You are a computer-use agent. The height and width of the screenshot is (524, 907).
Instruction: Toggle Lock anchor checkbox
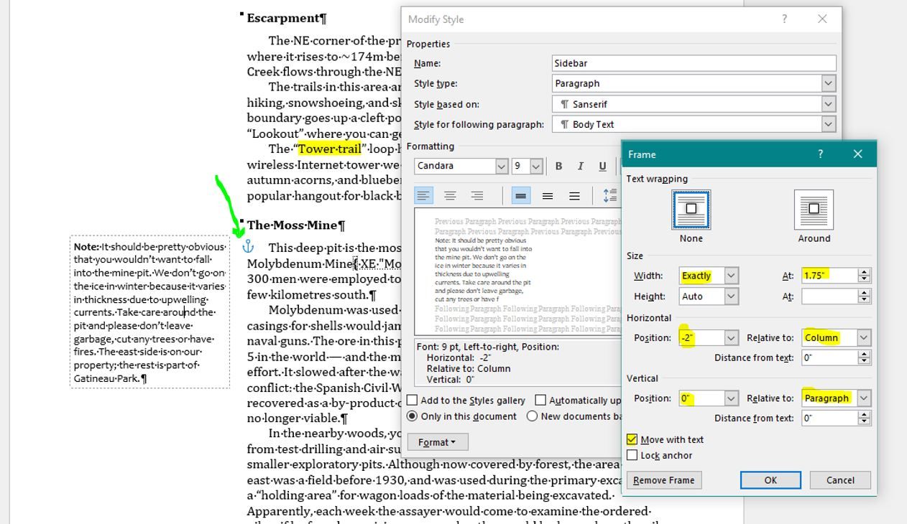pos(632,455)
